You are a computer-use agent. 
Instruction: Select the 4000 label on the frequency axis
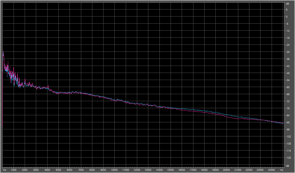(x=47, y=170)
